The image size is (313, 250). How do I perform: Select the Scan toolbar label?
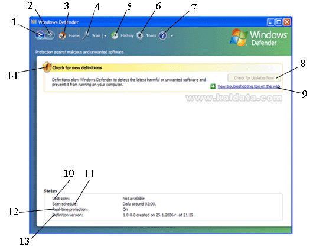pyautogui.click(x=96, y=35)
